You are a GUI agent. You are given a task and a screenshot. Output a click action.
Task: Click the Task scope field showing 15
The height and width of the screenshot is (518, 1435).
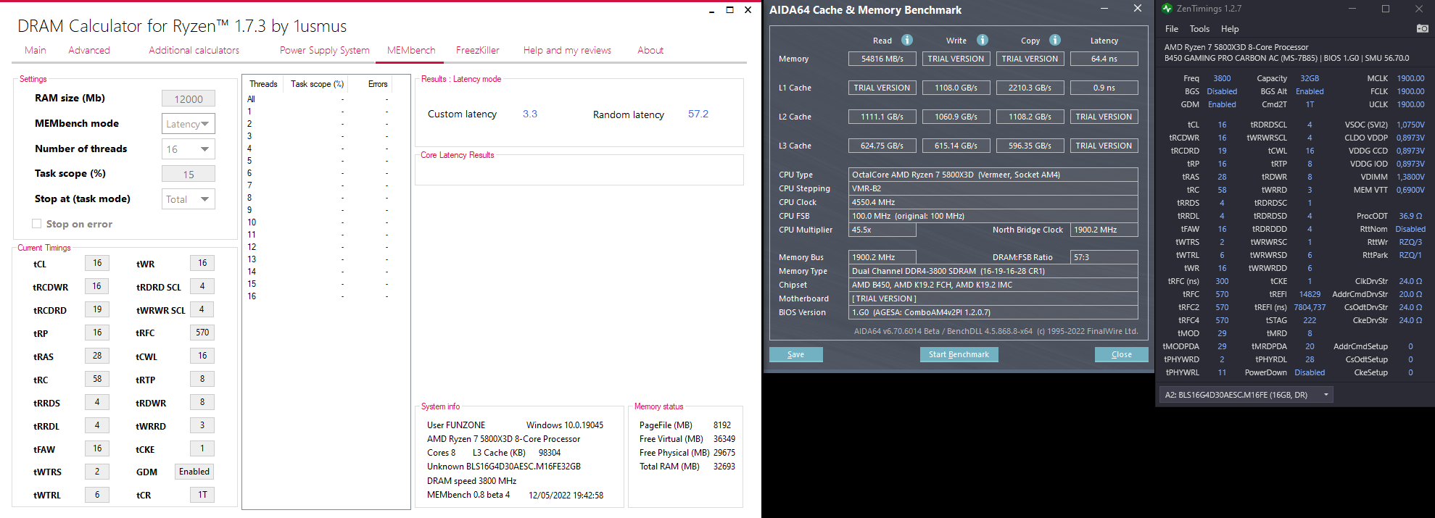(189, 174)
